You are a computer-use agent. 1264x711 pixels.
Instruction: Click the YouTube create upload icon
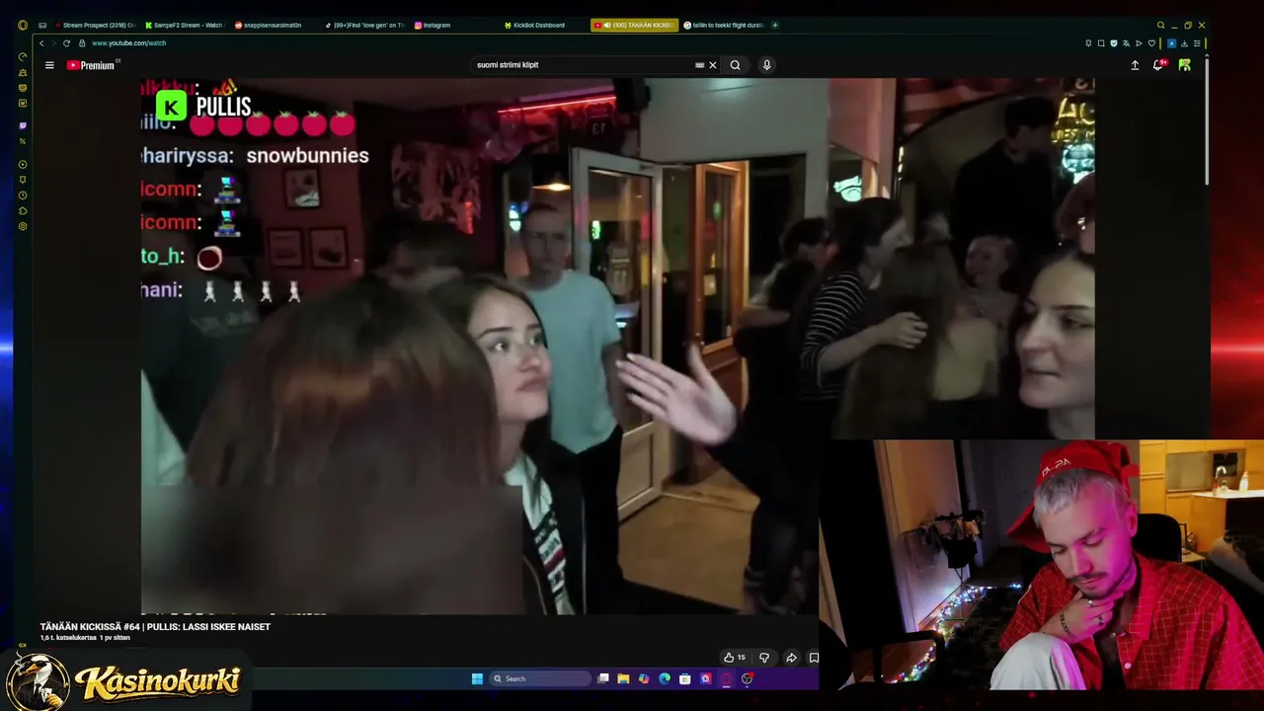(1135, 65)
